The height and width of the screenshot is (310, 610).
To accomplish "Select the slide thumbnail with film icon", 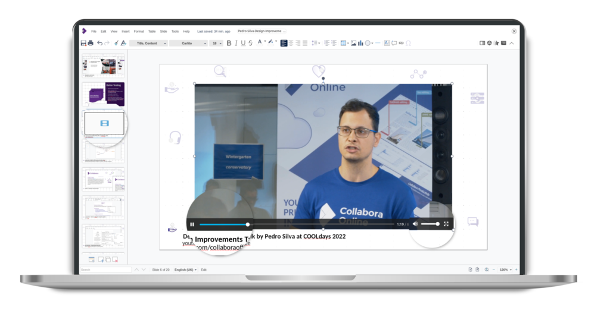I will point(104,124).
